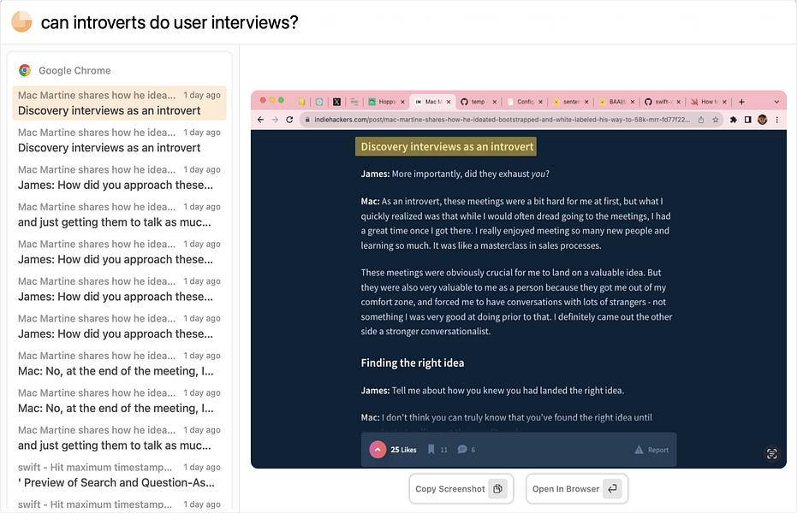Viewport: 797px width, 513px height.
Task: Click the search query text field
Action: [342, 22]
